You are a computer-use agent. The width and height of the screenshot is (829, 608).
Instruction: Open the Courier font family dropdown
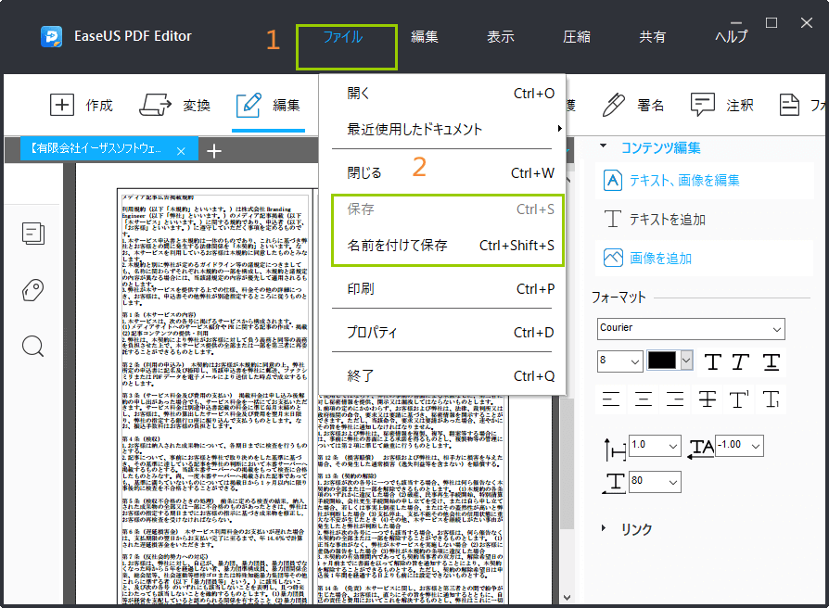690,328
